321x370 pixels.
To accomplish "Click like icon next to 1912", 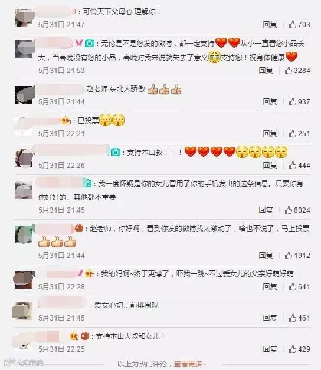I will (288, 255).
